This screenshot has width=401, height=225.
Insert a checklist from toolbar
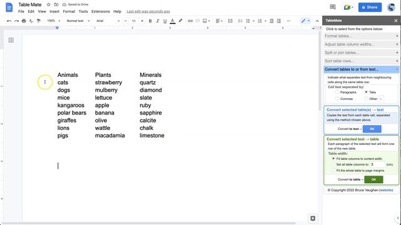(x=240, y=21)
